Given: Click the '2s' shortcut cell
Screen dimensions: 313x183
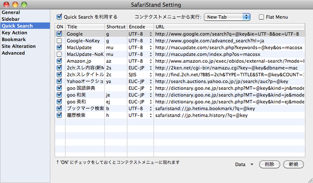Looking at the screenshot, I should (x=116, y=68).
